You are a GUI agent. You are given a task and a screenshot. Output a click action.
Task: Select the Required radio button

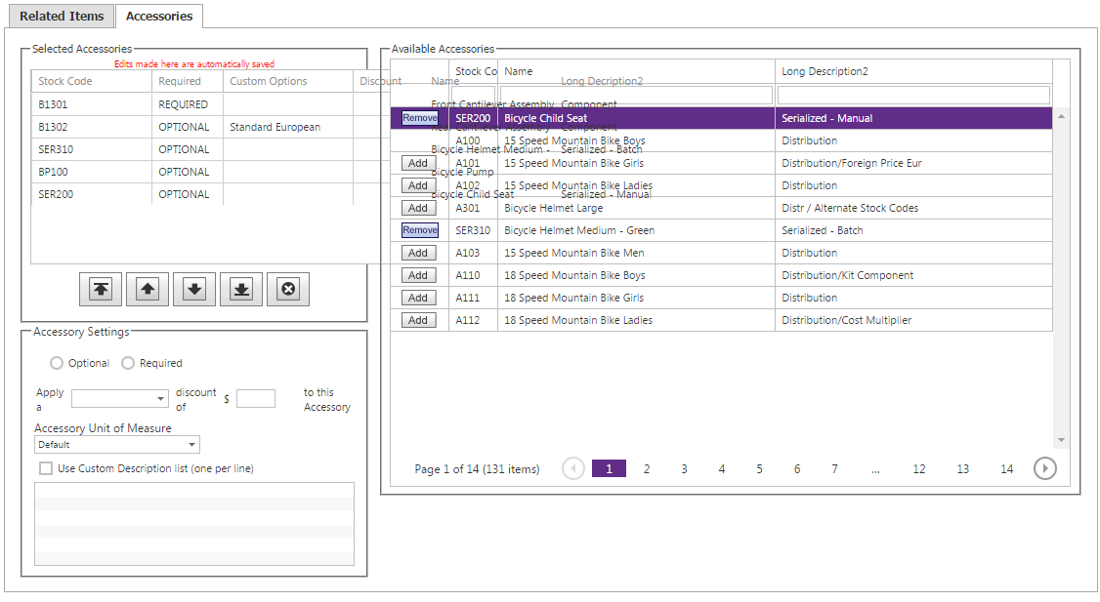point(128,363)
